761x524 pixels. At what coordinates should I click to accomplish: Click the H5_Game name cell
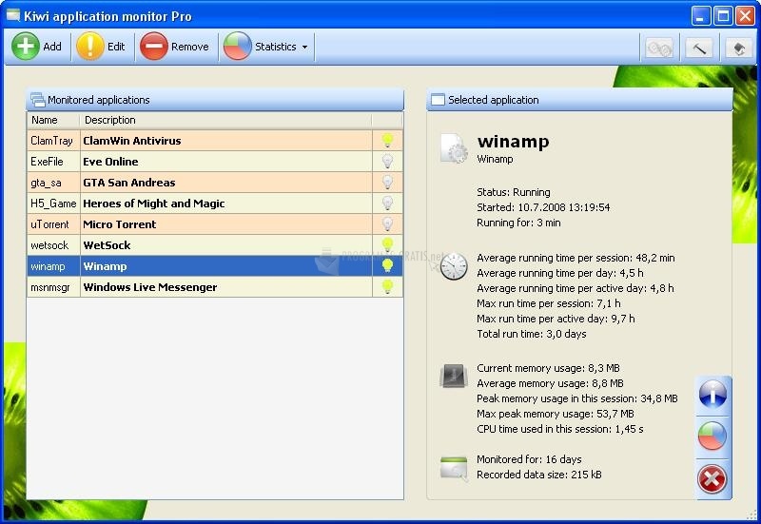point(53,204)
